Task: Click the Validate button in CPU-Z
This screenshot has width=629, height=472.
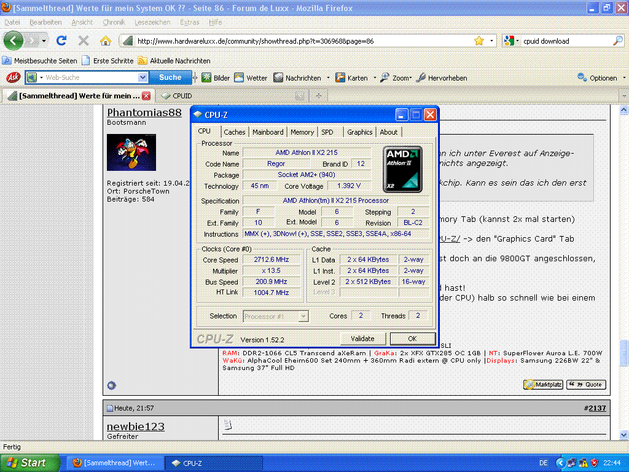Action: click(x=362, y=339)
